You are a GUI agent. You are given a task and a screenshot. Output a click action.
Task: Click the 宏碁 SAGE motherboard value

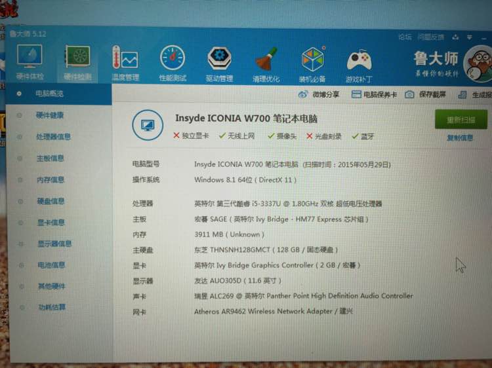(281, 219)
